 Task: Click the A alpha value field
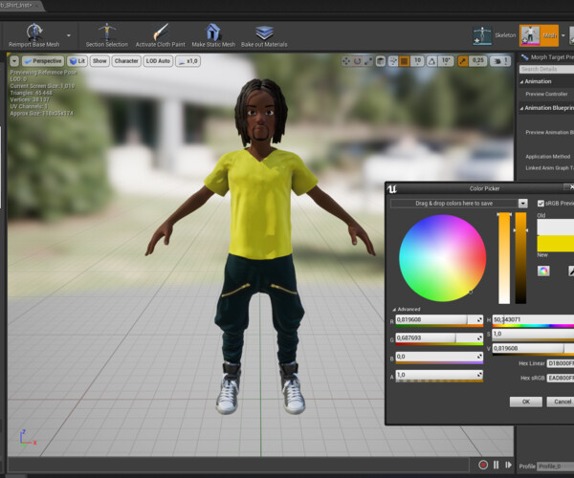(x=439, y=376)
